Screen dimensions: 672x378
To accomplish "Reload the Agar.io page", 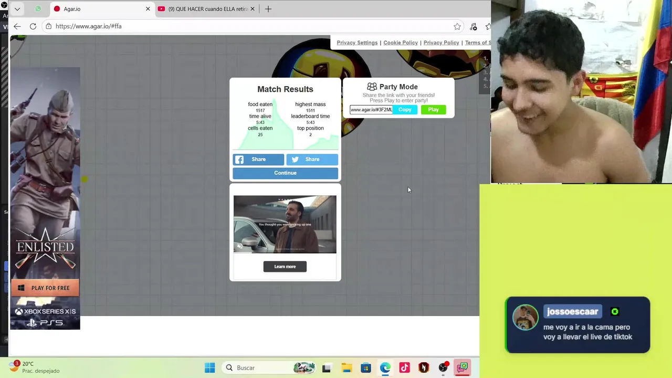I will pos(33,26).
